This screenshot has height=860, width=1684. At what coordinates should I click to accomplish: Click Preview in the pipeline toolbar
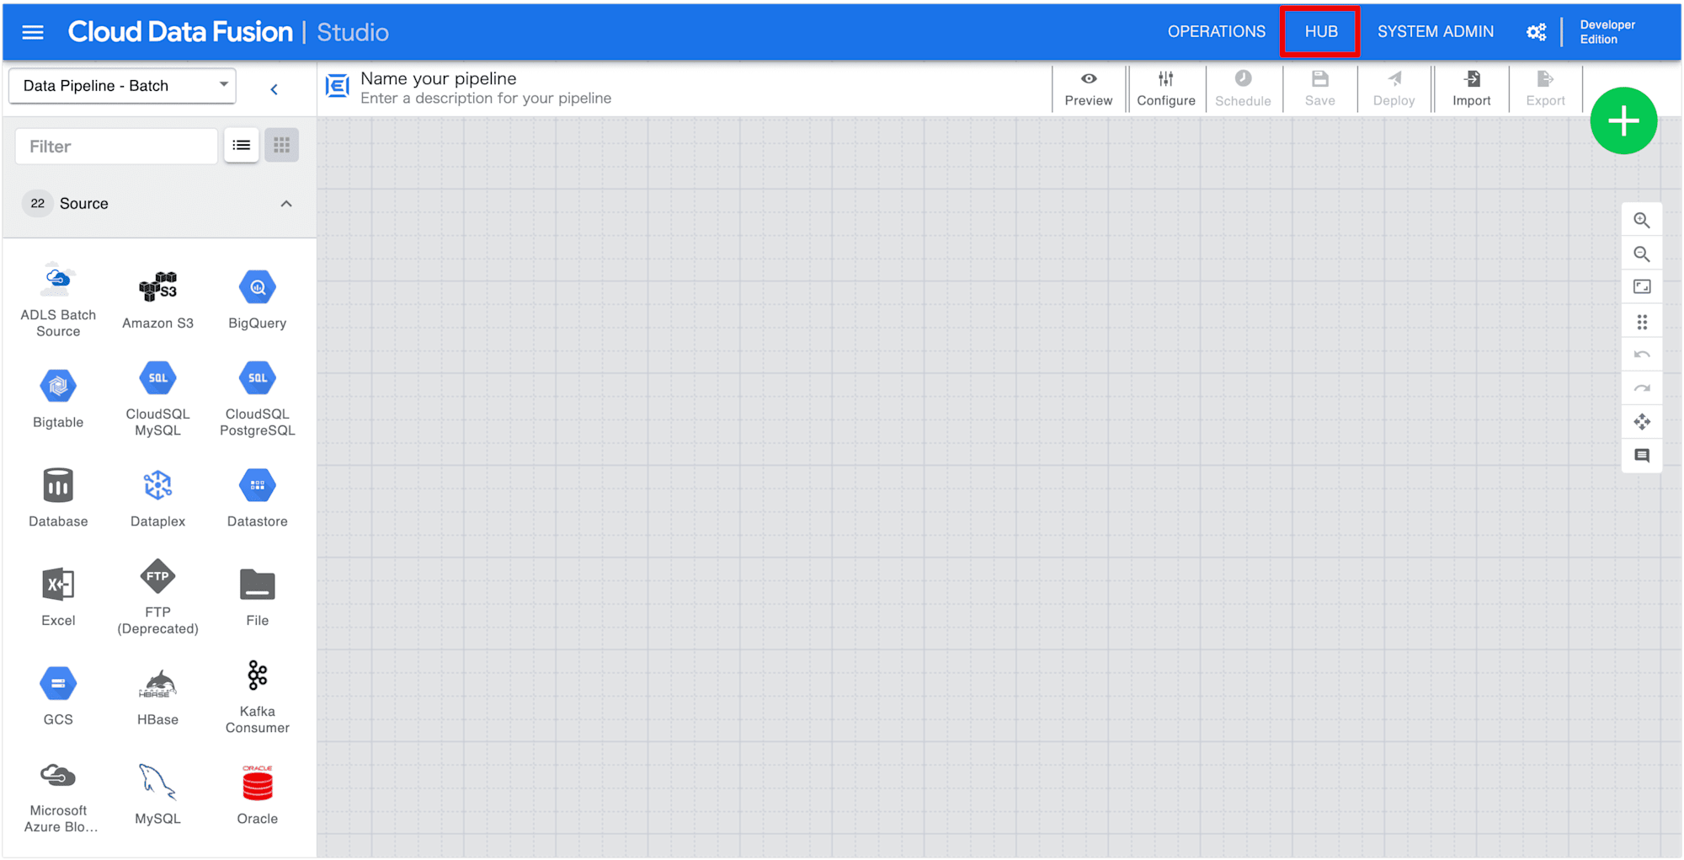(x=1089, y=88)
